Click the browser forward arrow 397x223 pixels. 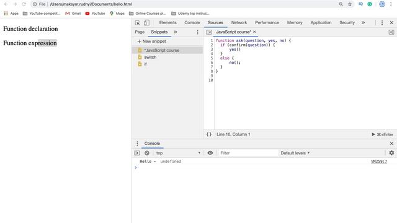15,4
